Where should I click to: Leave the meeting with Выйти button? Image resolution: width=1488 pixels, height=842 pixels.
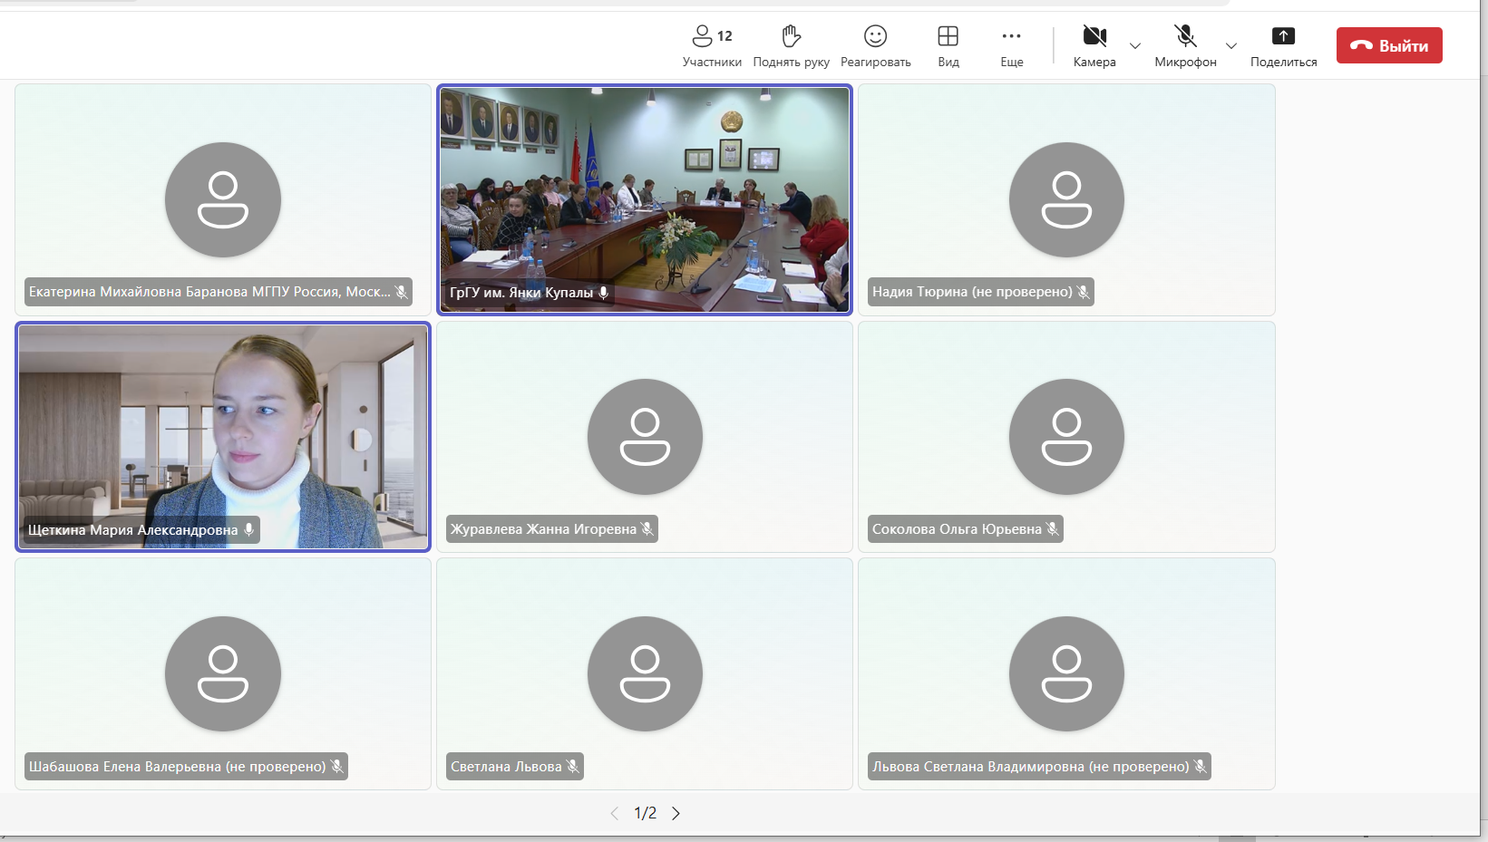point(1389,45)
